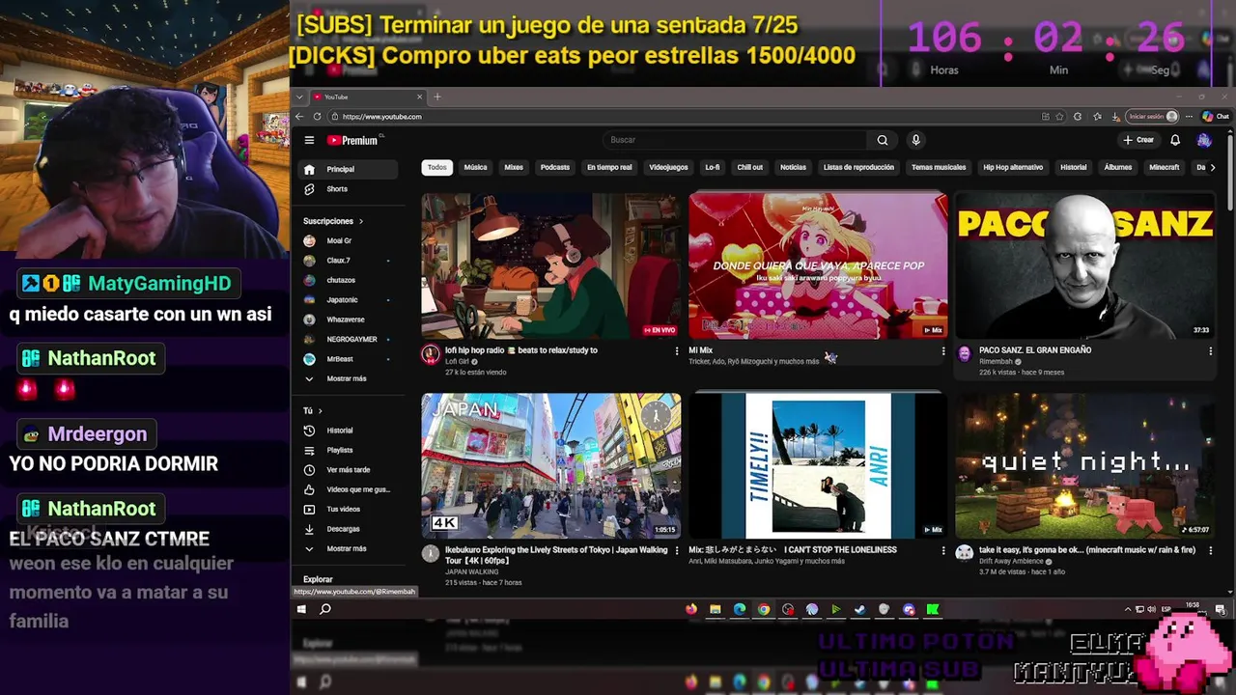Click the Crear button

(x=1138, y=140)
